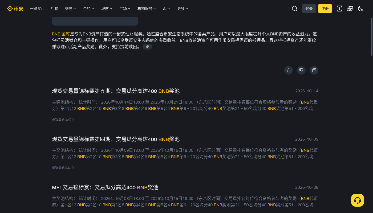
Task: Click the copy answer icon
Action: [x=314, y=70]
